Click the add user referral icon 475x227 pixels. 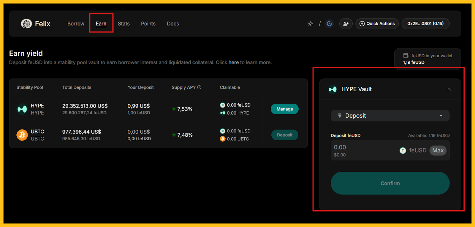[x=346, y=24]
